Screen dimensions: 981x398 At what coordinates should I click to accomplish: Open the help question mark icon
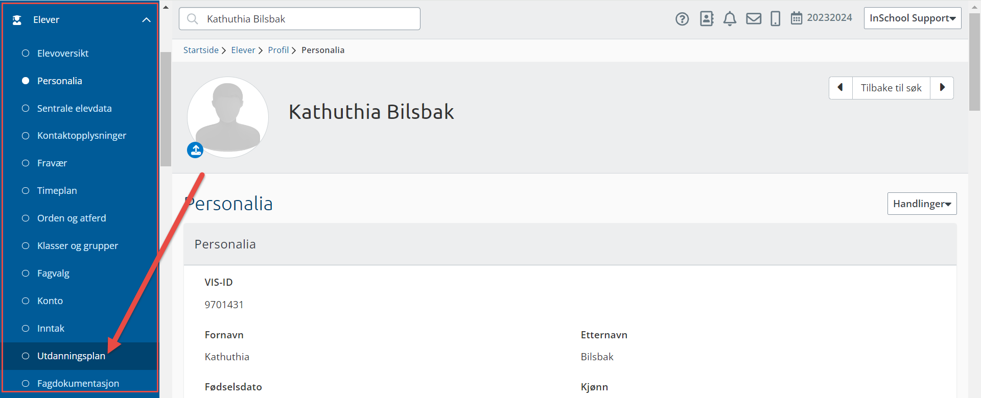[682, 19]
